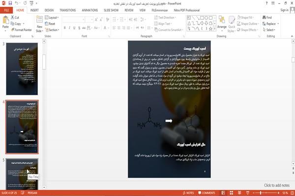This screenshot has height=196, width=295.
Task: Click Clear All Formatting icon
Action: [108, 19]
